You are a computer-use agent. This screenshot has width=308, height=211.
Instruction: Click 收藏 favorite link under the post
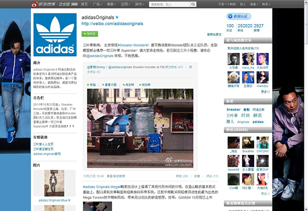click(197, 176)
